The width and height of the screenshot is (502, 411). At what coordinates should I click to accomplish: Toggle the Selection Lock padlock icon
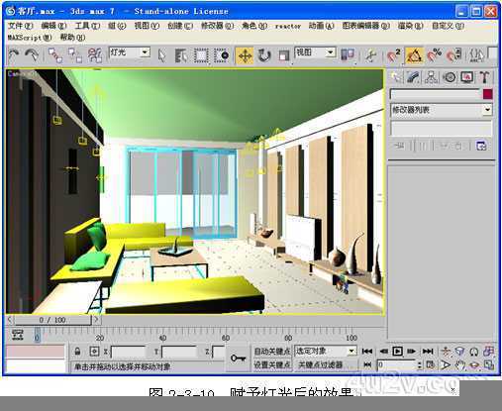point(77,352)
